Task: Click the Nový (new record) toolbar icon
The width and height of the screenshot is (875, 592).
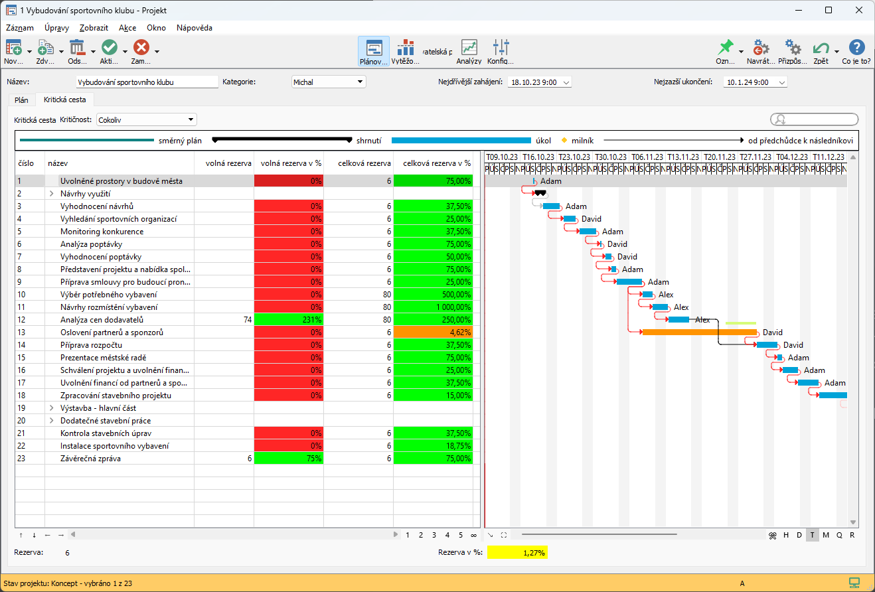Action: [13, 48]
